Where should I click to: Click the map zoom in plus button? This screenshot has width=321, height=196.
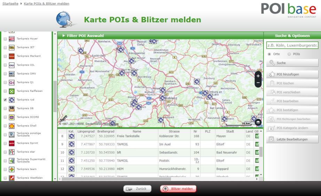(258, 75)
